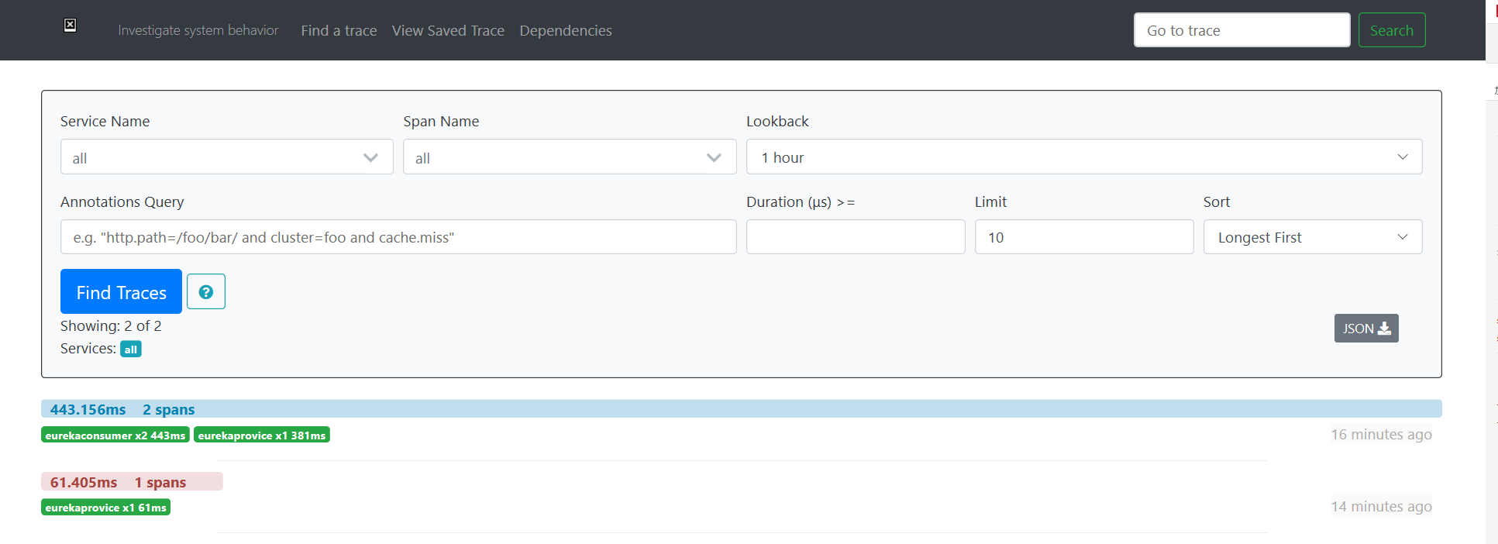Focus the Limit field showing 10
This screenshot has width=1498, height=544.
(x=1084, y=237)
